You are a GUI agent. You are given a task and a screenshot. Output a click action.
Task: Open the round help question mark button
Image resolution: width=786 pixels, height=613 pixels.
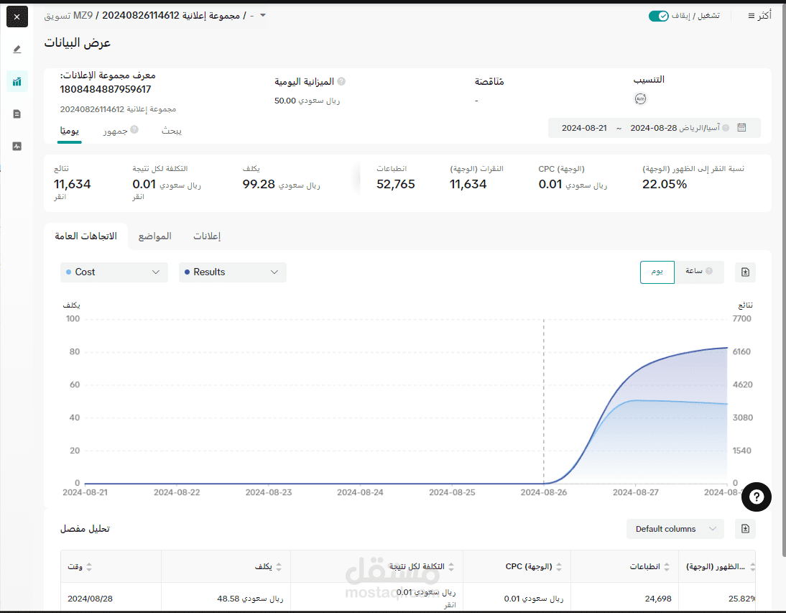(x=756, y=497)
